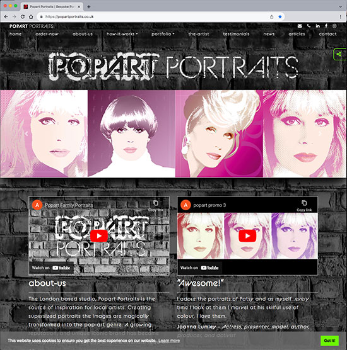The height and width of the screenshot is (350, 347).
Task: Play the Popart Family Portraits video
Action: click(x=99, y=236)
